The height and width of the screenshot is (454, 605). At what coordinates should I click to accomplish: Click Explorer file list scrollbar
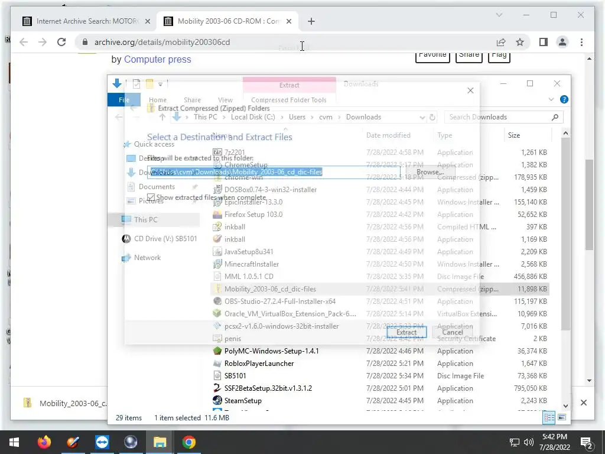565,234
